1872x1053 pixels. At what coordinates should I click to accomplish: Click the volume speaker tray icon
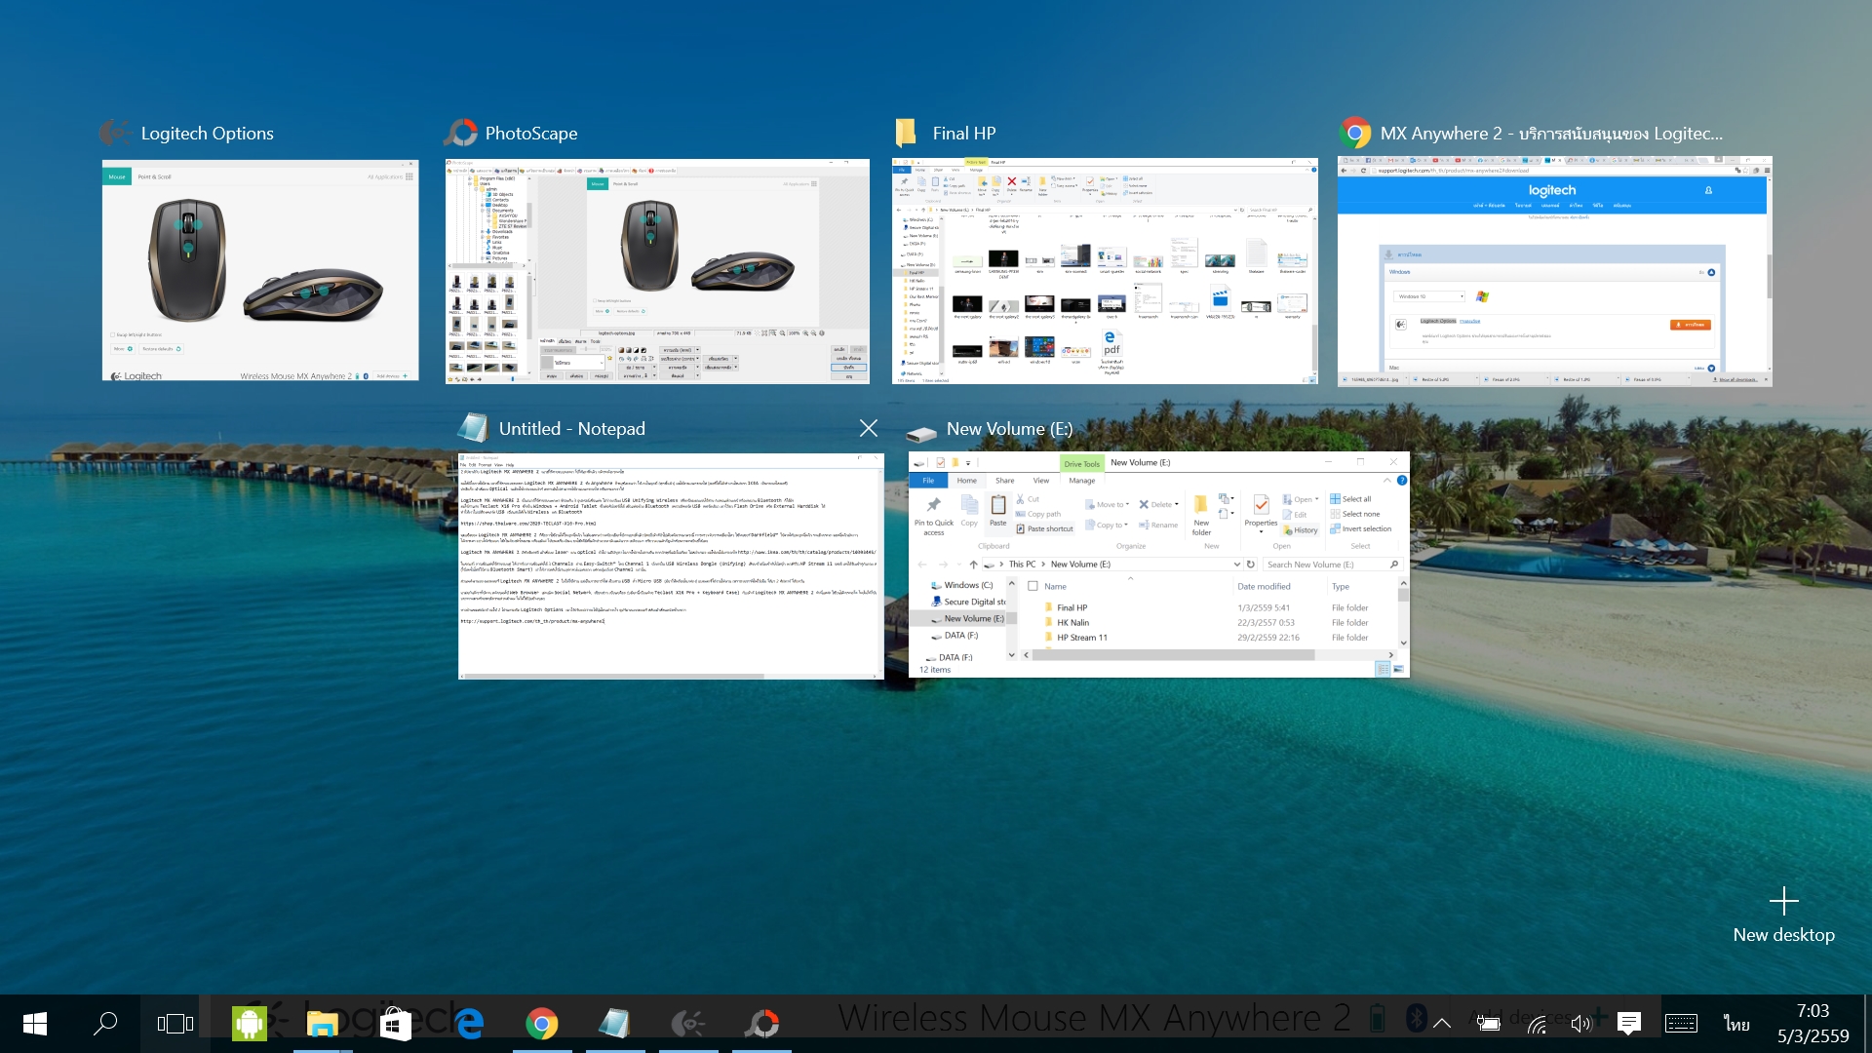(1580, 1023)
